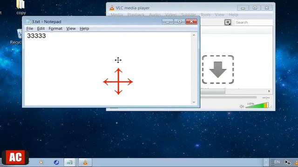Open the View menu in VLC
The image size is (298, 167).
pos(219,14)
